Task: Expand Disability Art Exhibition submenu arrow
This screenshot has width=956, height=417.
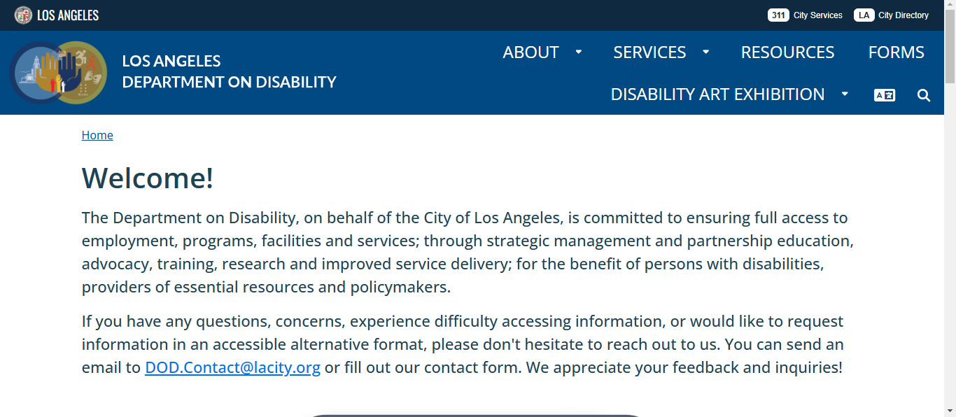Action: coord(845,94)
